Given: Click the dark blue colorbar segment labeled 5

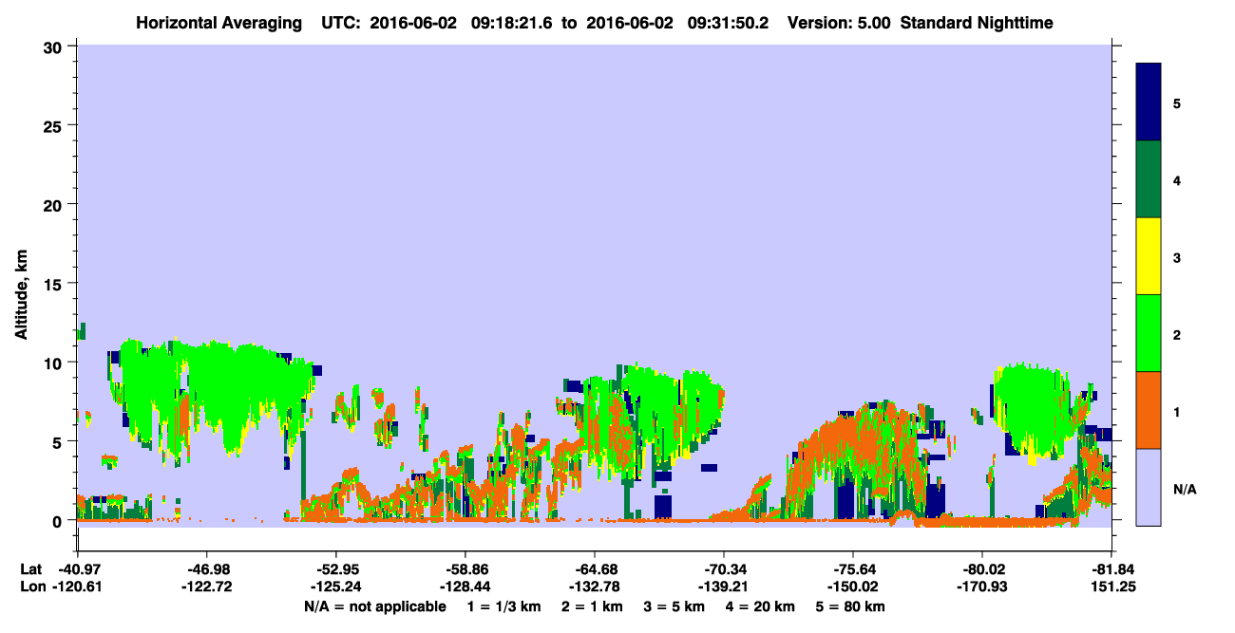Looking at the screenshot, I should pos(1149,102).
